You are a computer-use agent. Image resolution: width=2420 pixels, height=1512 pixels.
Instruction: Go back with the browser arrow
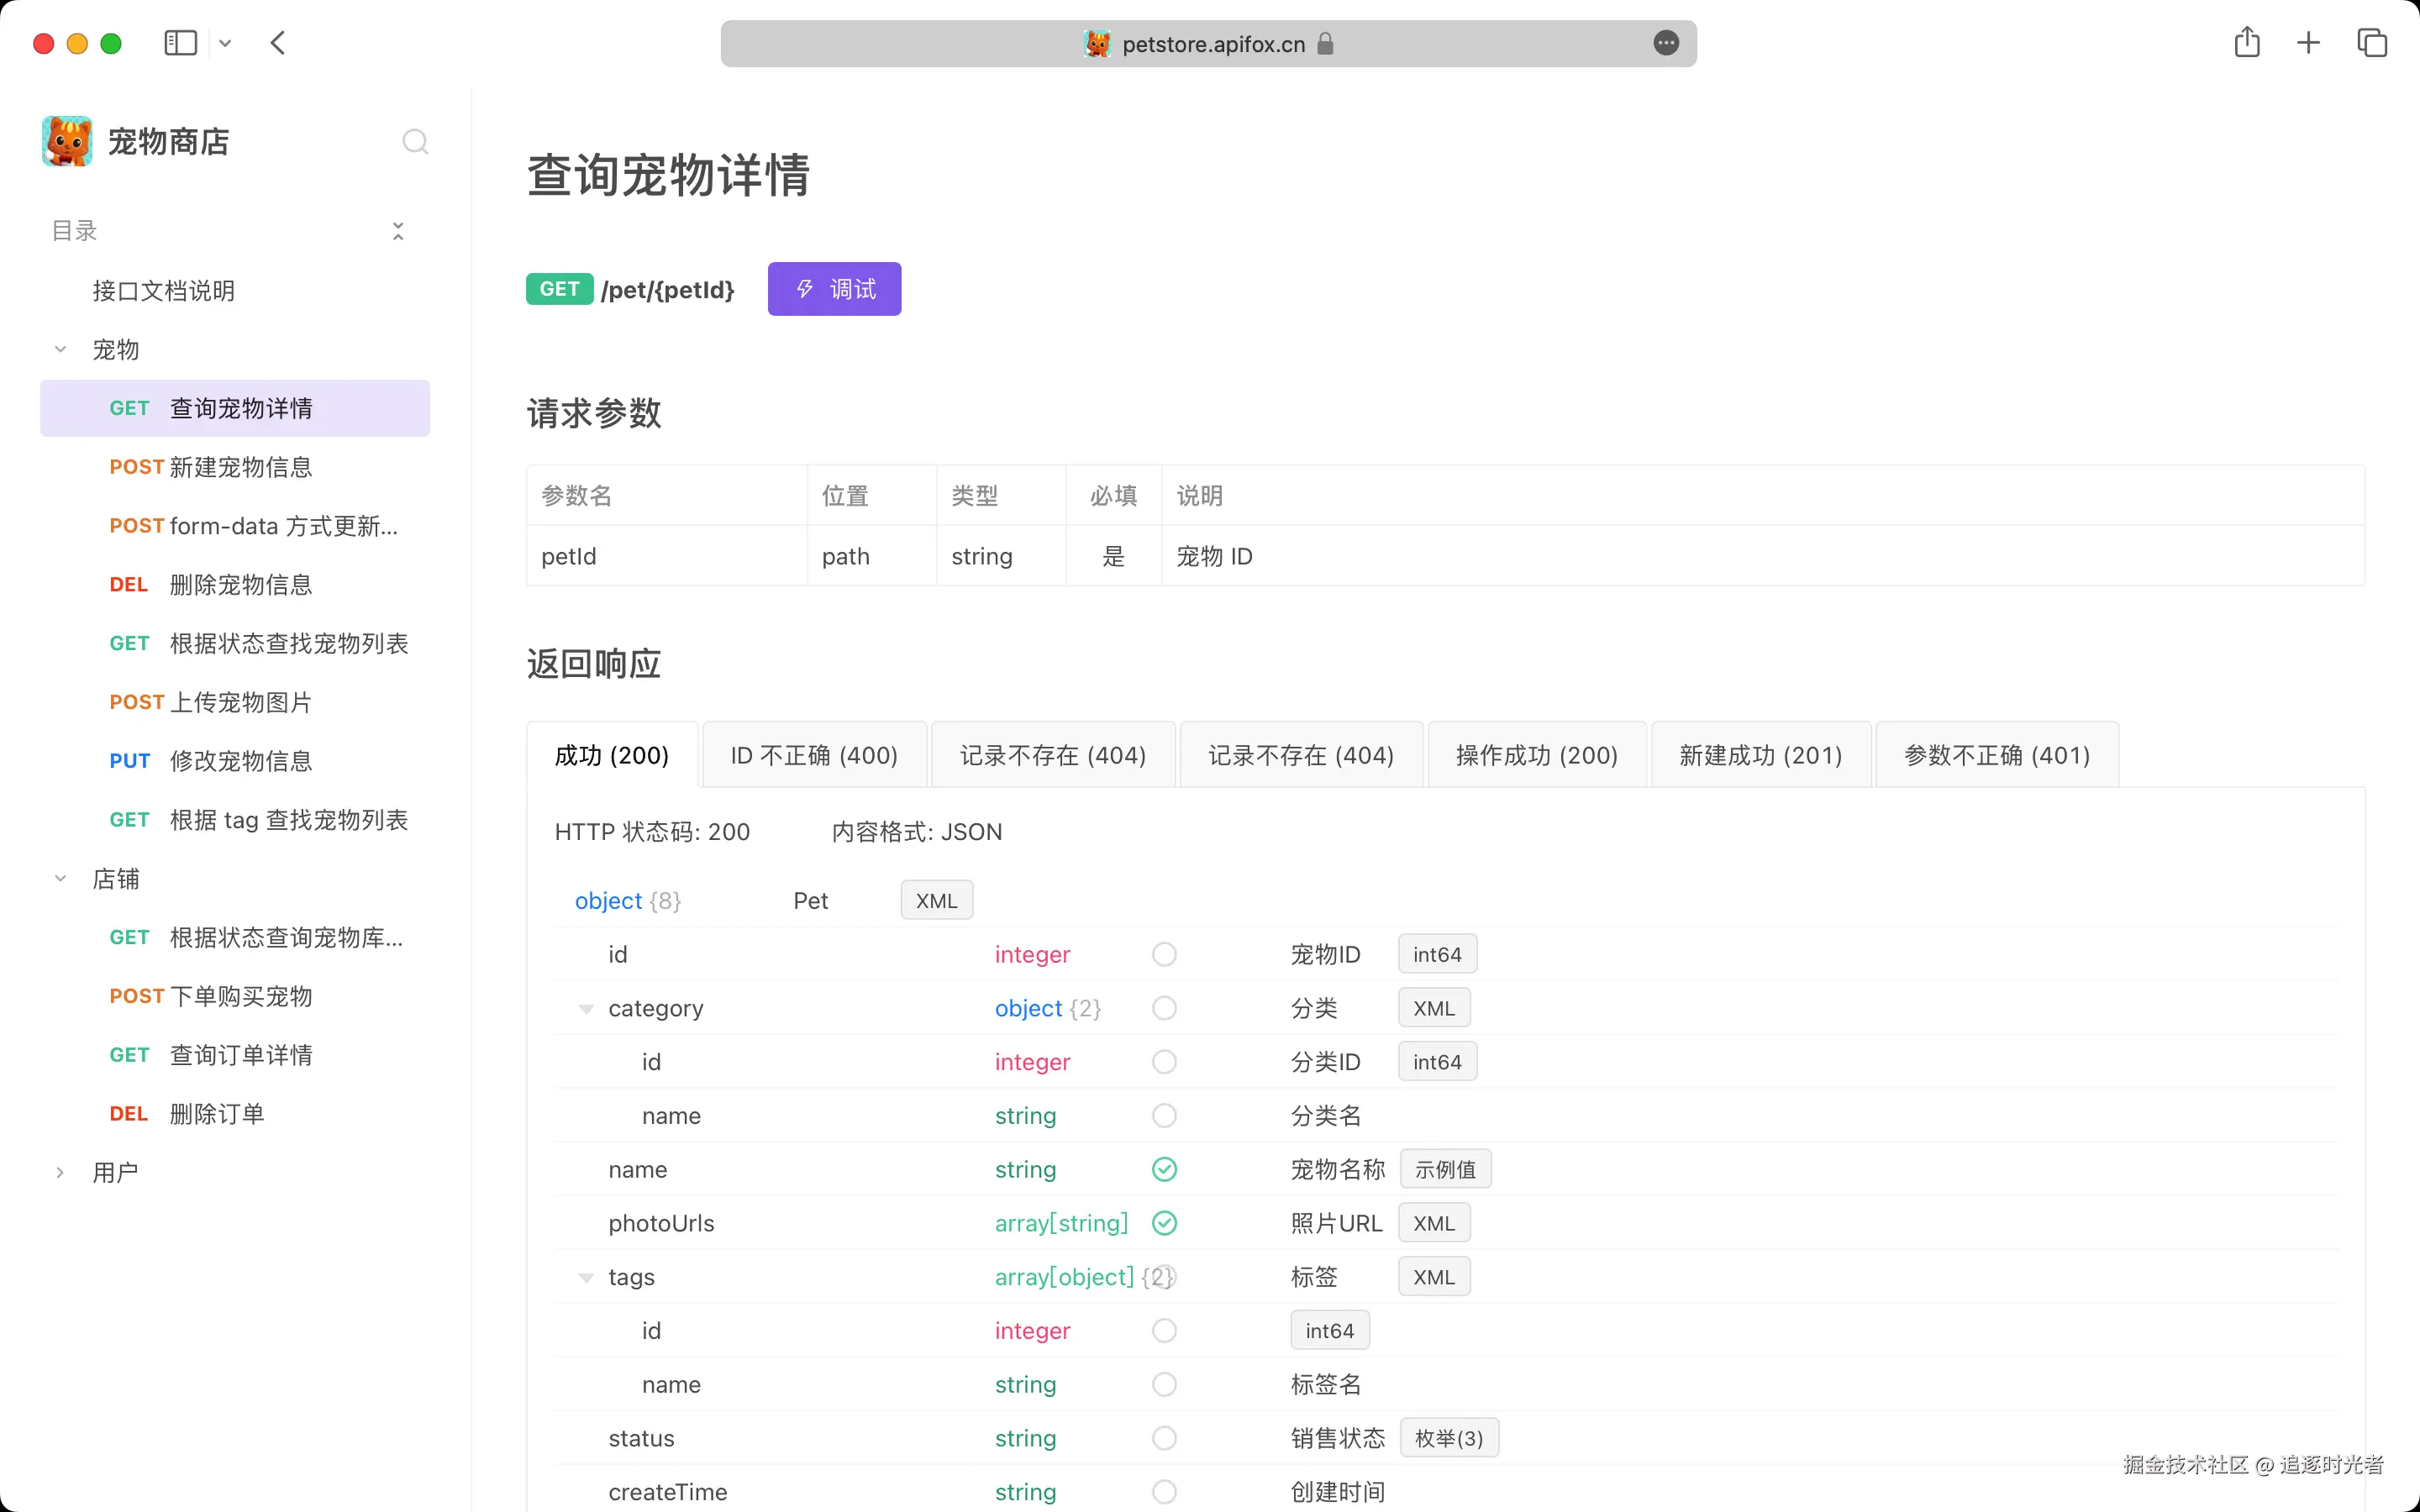pyautogui.click(x=278, y=43)
